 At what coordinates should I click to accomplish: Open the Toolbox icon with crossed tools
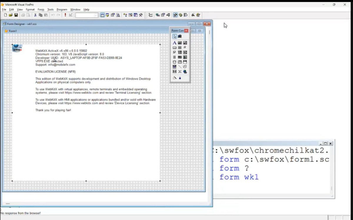(141, 15)
